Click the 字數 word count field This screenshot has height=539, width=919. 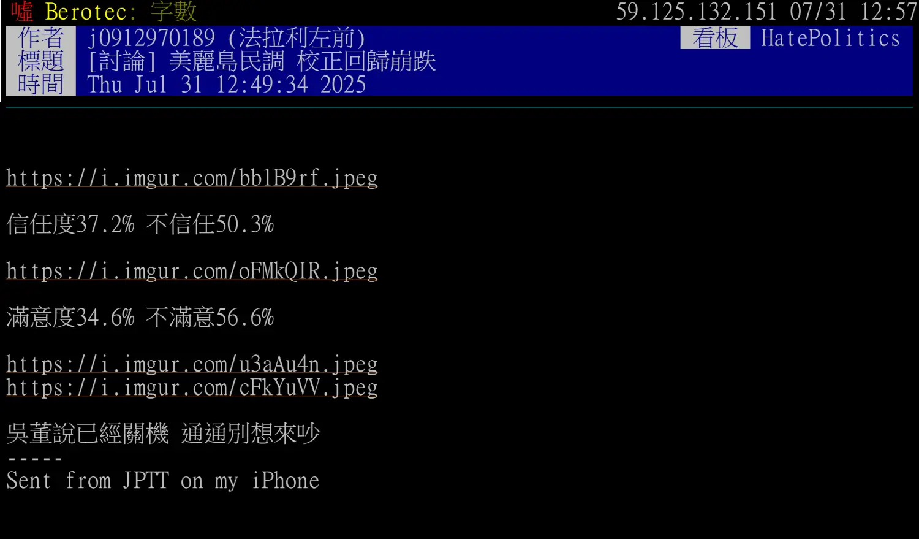tap(173, 12)
